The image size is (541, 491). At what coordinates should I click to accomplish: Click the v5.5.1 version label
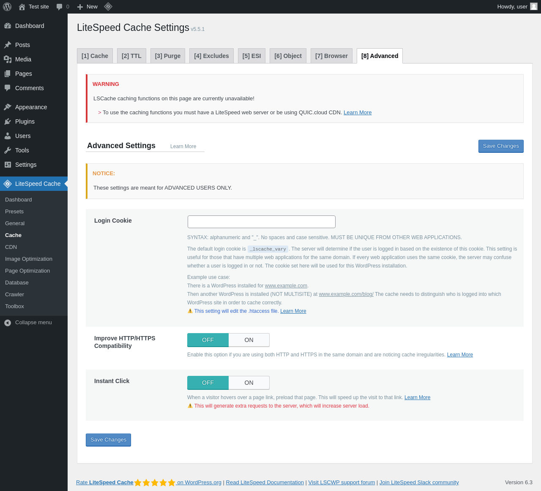point(198,29)
